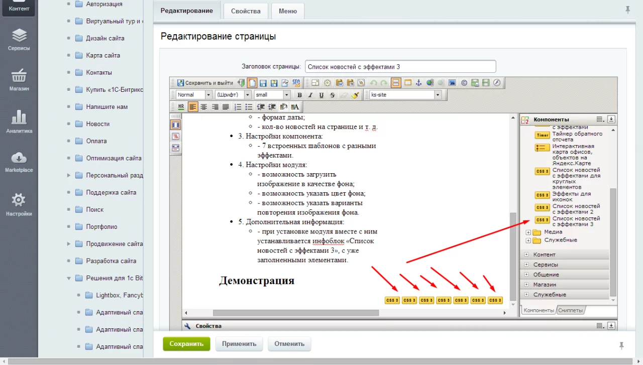Click the remove formatting brush icon

pyautogui.click(x=355, y=95)
